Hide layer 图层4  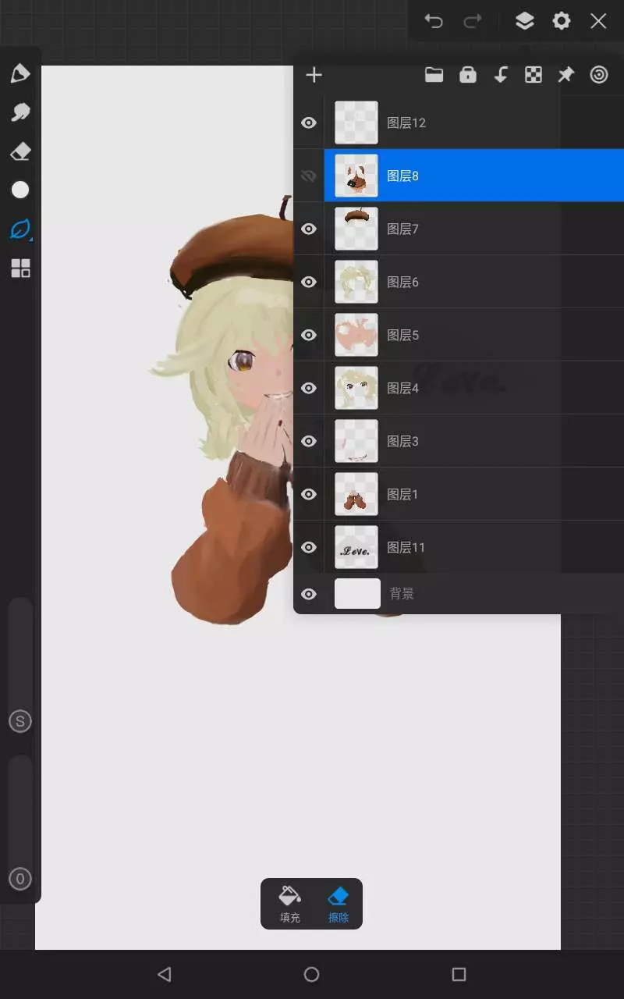click(x=309, y=388)
